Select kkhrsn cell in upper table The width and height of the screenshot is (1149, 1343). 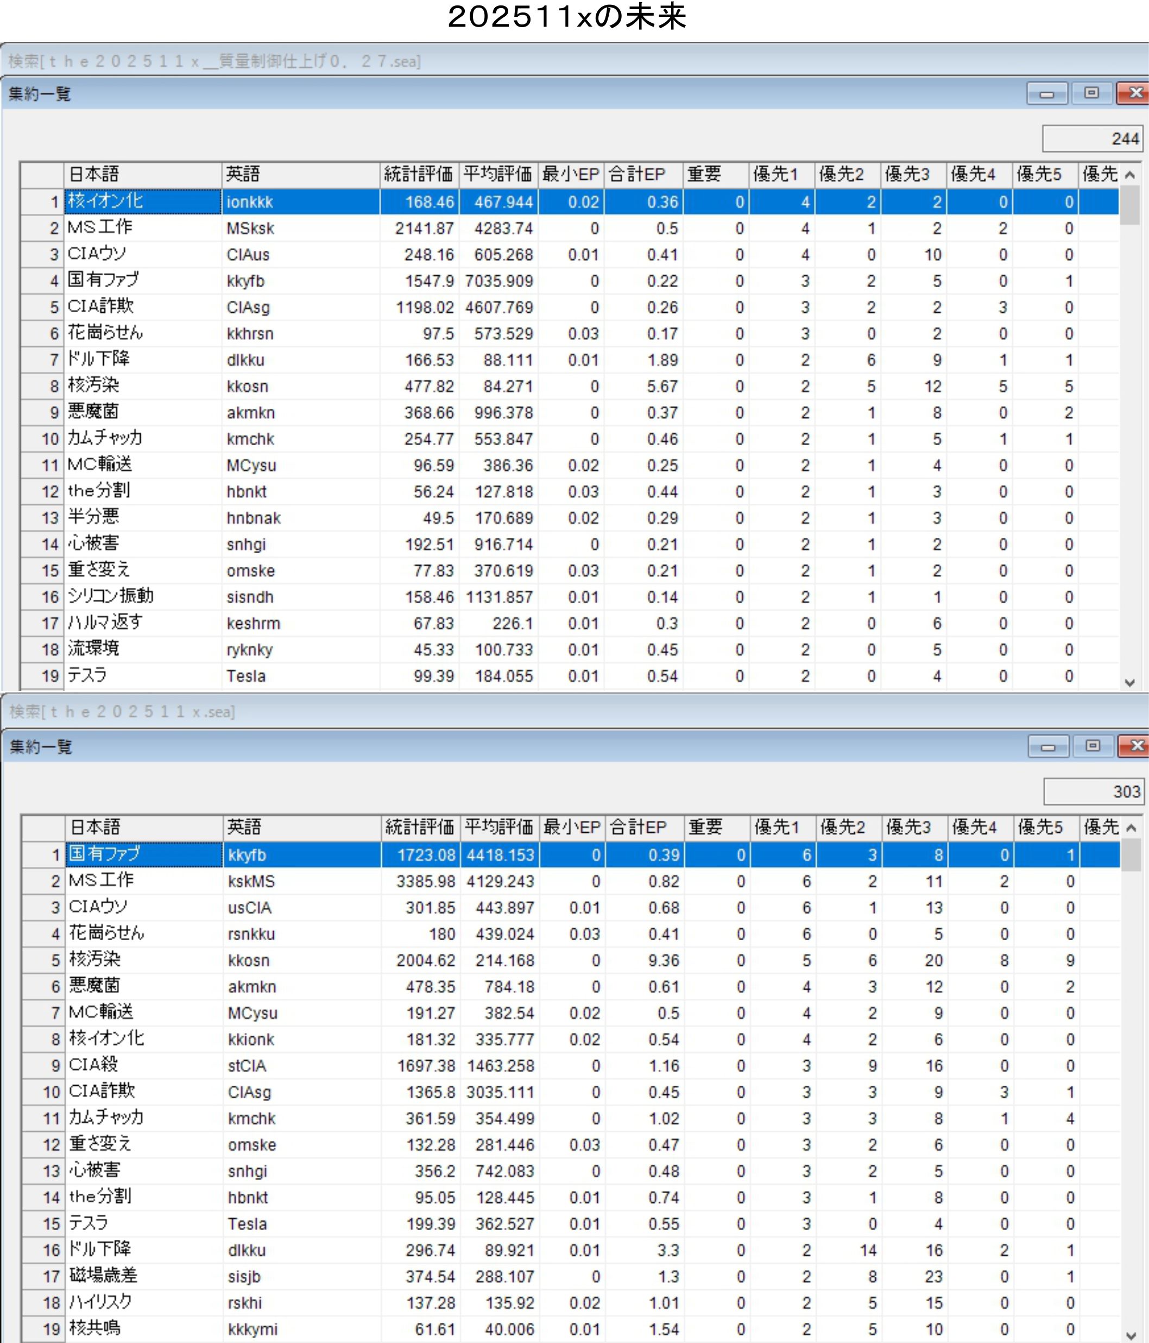300,334
